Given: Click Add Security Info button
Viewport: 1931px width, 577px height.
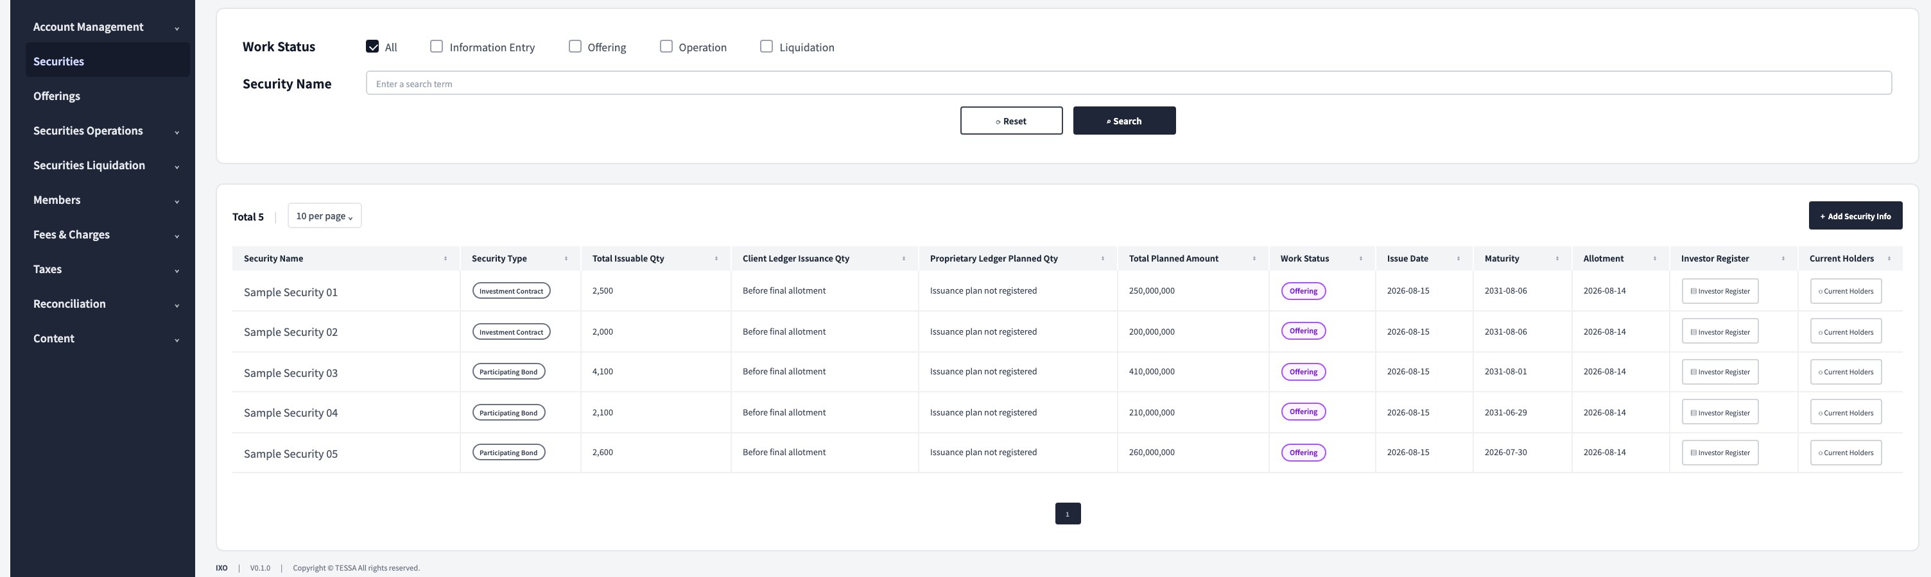Looking at the screenshot, I should pos(1855,215).
